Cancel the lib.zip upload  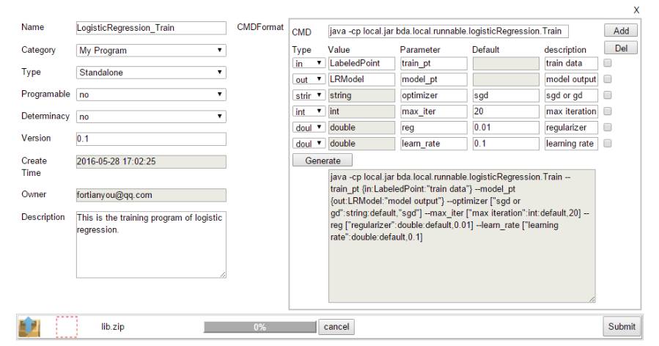[336, 327]
